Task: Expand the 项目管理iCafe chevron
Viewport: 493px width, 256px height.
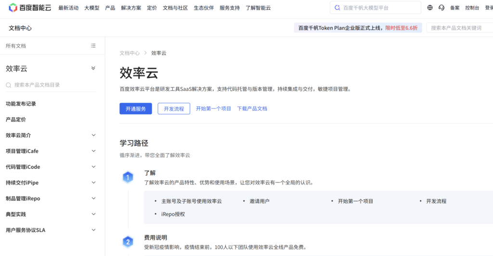Action: 94,151
